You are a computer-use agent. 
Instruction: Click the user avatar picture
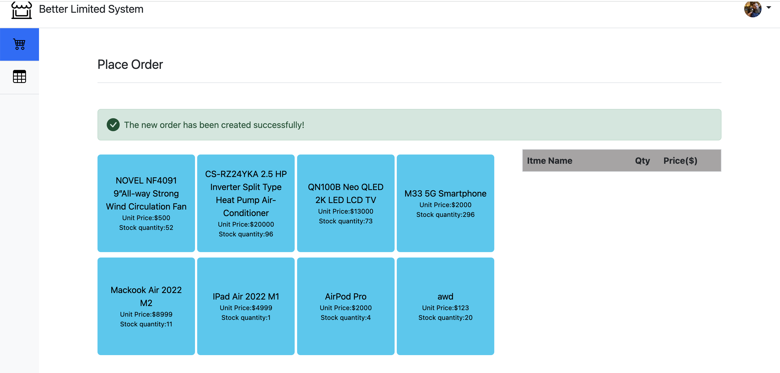click(752, 9)
